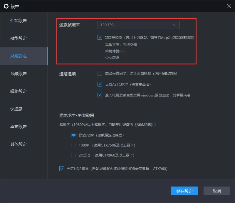This screenshot has height=203, width=235.
Task: Open the 120 FPS frame rate dropdown
Action: pos(138,25)
